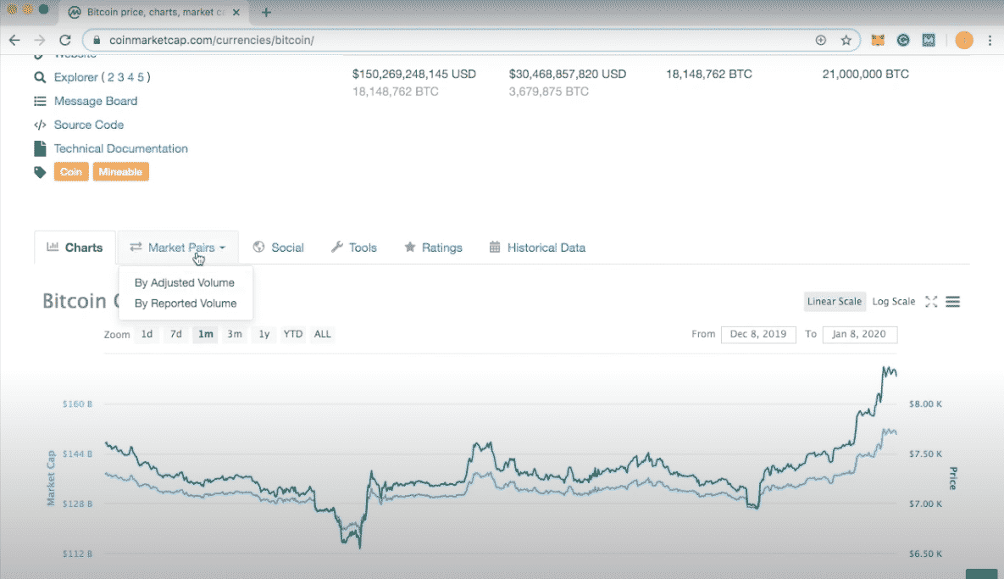Set chart zoom to 3m
The height and width of the screenshot is (579, 1004).
tap(235, 334)
